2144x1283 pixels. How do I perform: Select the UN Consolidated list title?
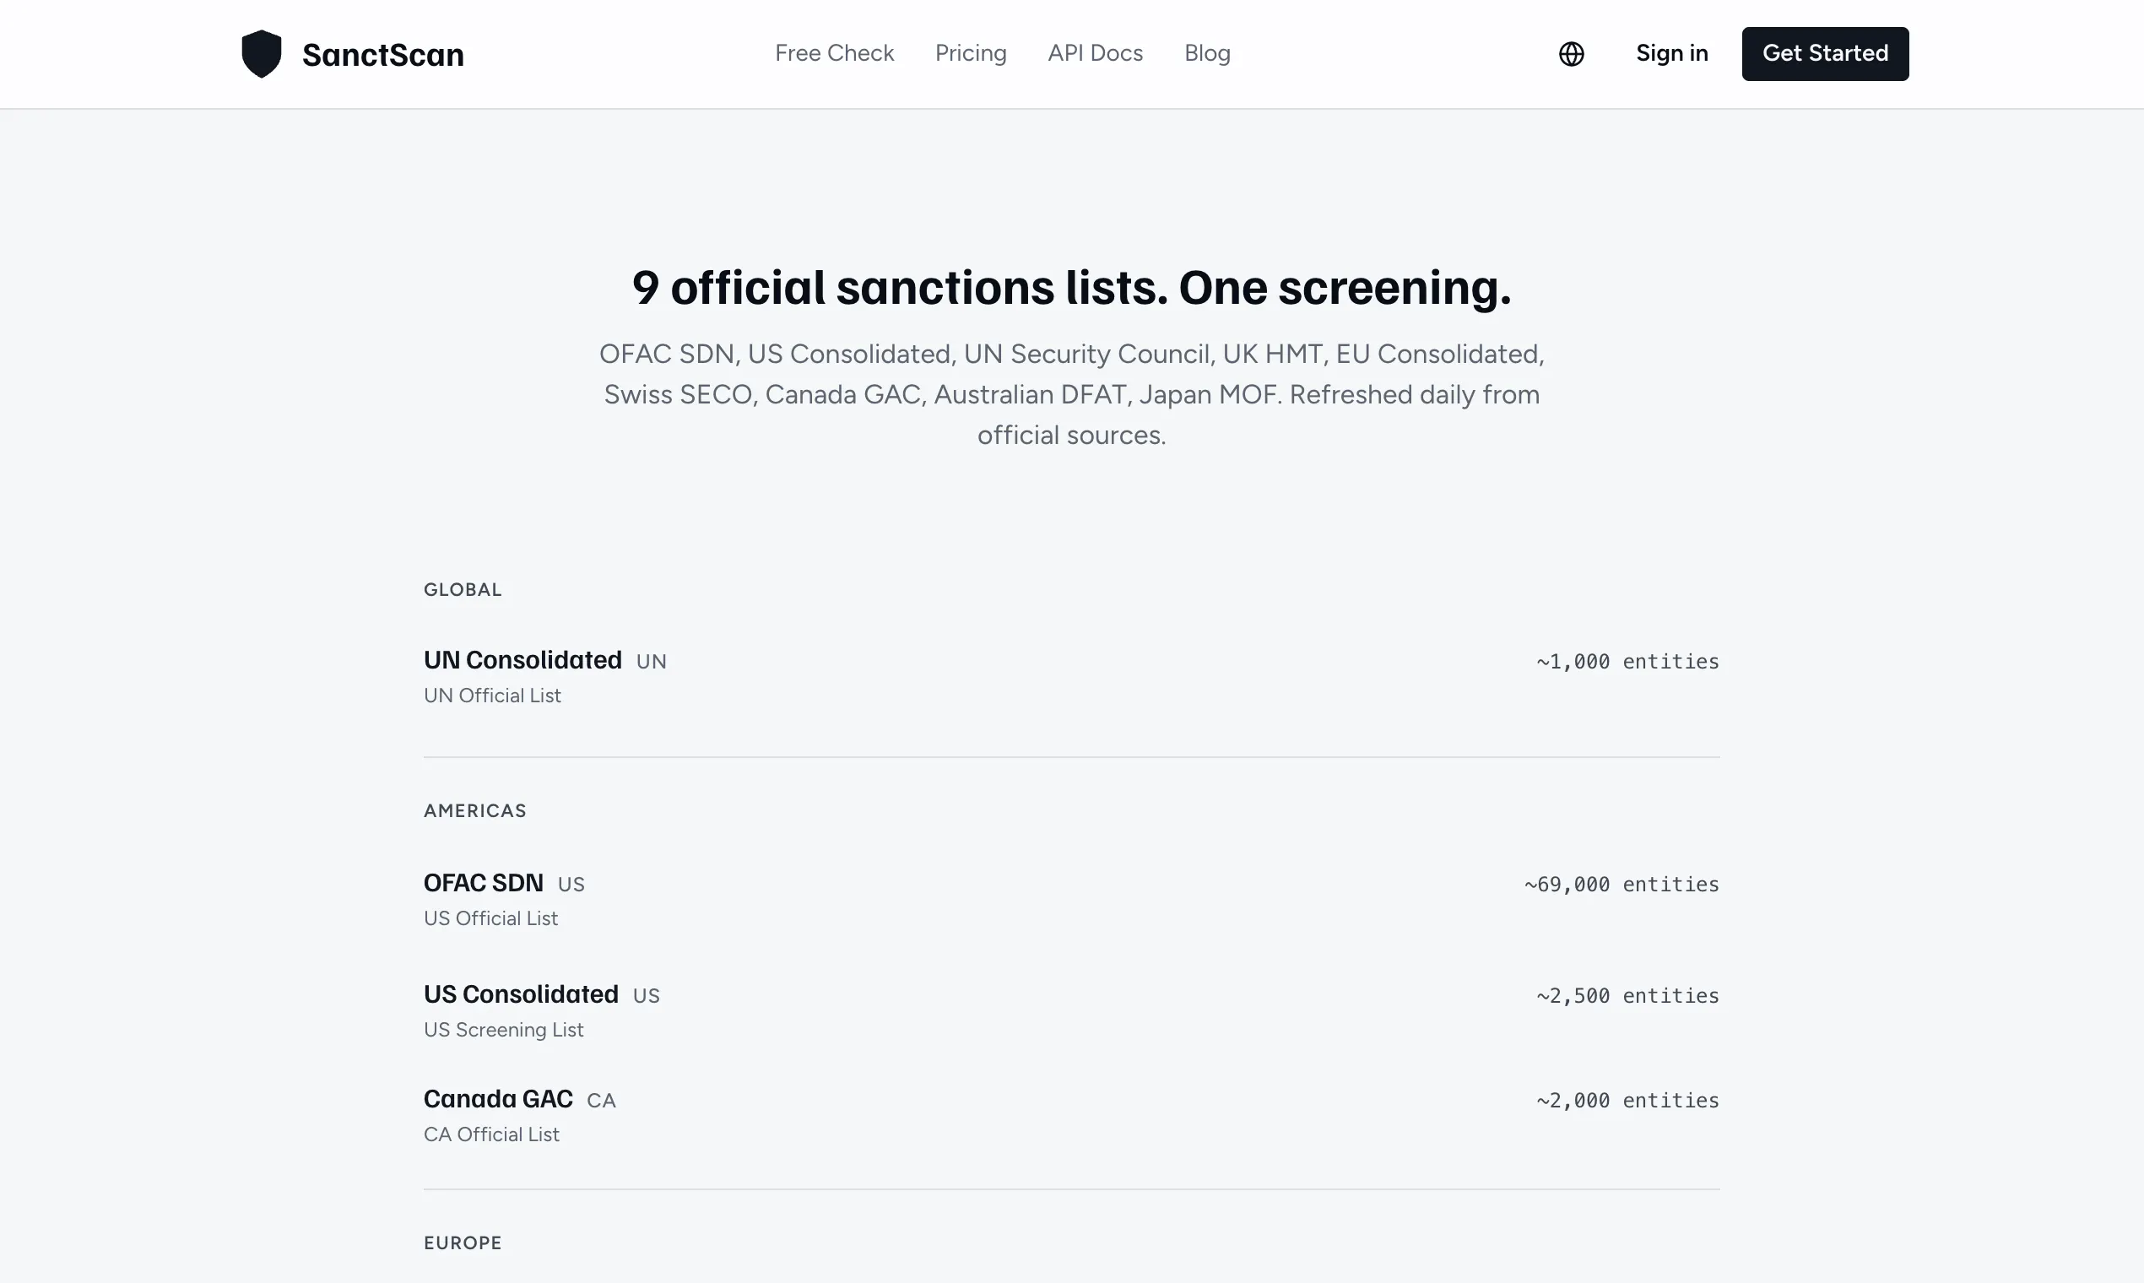[x=522, y=660]
